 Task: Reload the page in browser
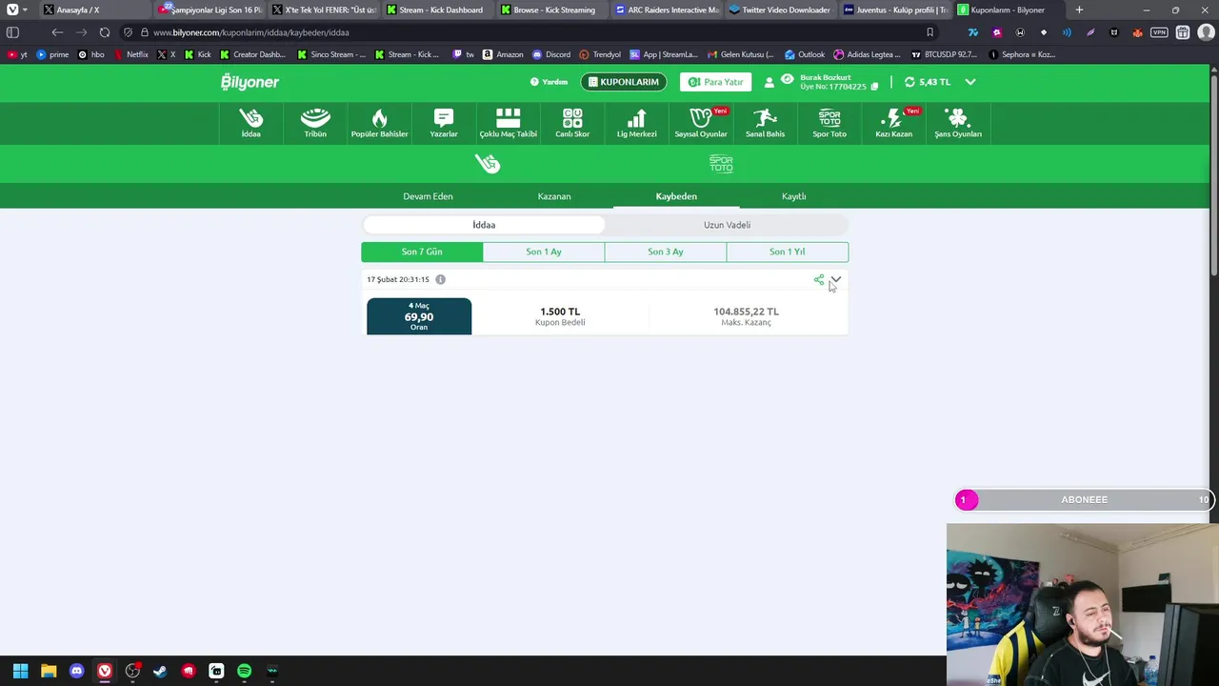(x=105, y=32)
